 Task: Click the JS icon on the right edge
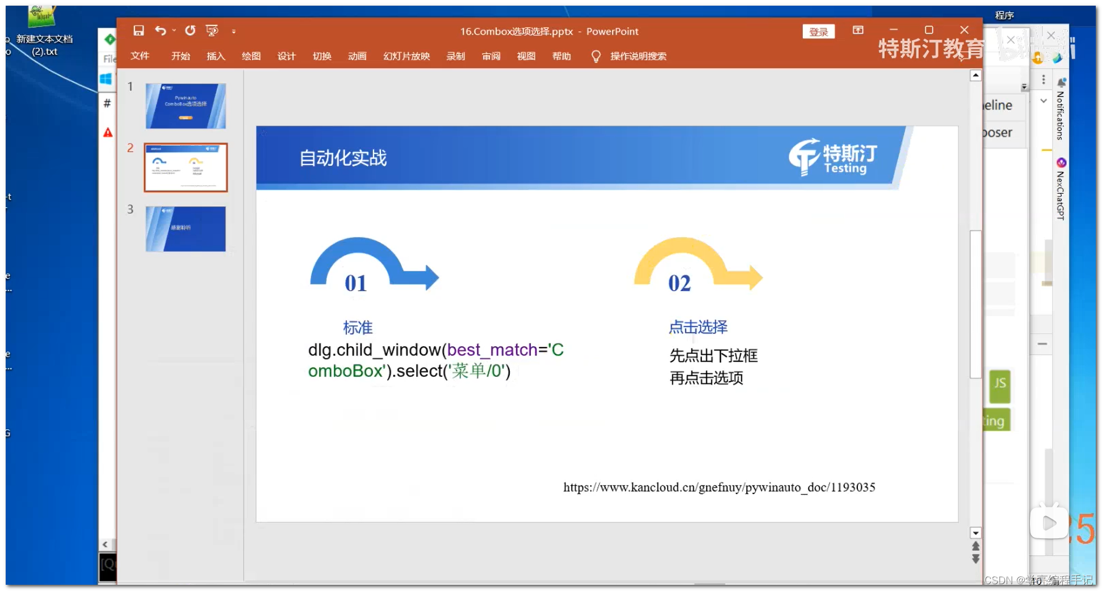(999, 386)
